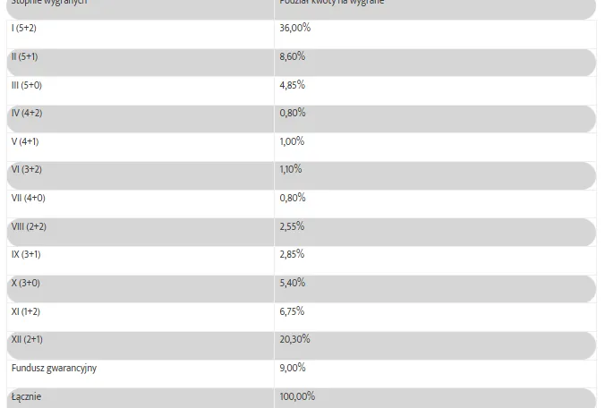Select the 20,30% percentage value
This screenshot has height=408, width=605.
coord(294,340)
